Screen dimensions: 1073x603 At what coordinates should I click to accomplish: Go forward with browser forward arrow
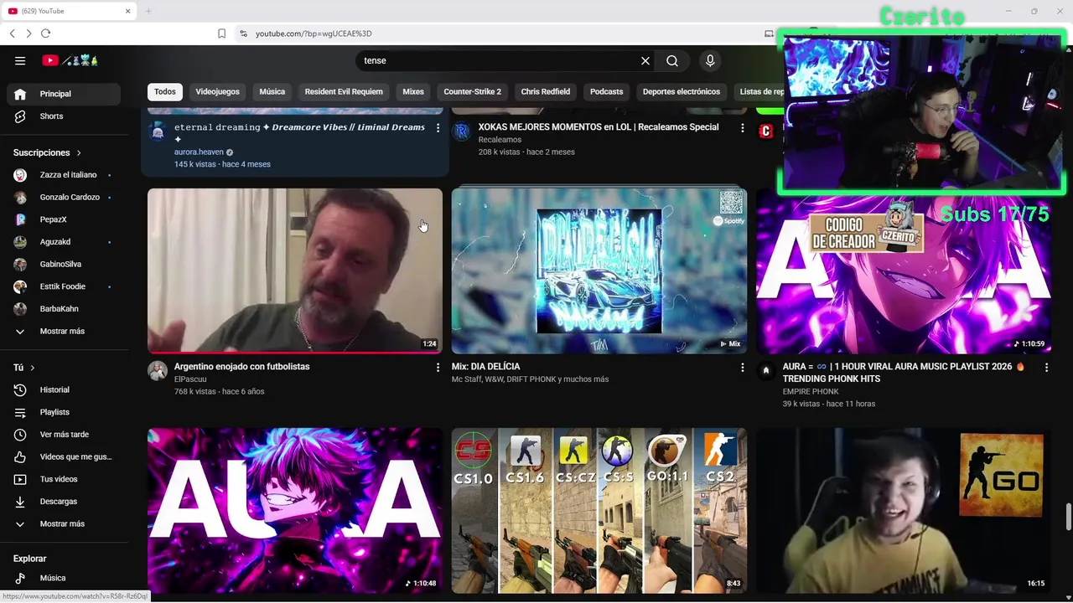pyautogui.click(x=29, y=33)
